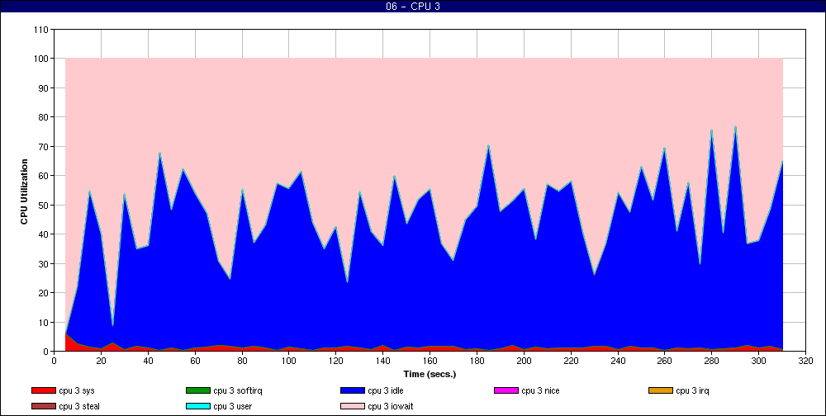
Task: Click the 'CPU Utilization' y-axis label
Action: pyautogui.click(x=24, y=191)
